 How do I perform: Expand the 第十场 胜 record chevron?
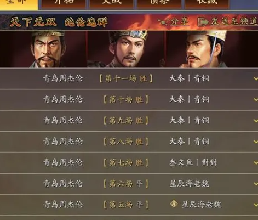(x=256, y=100)
